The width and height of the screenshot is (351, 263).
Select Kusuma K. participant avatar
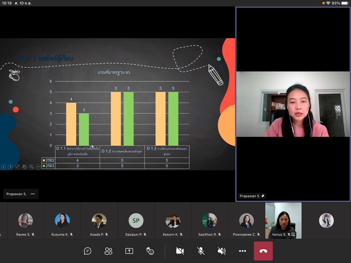pos(62,221)
